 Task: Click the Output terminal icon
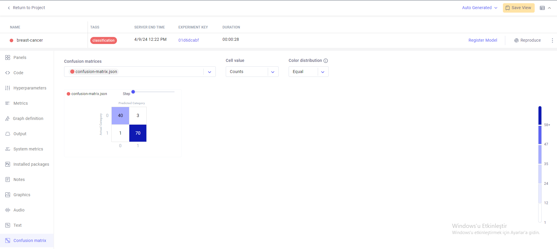8,134
